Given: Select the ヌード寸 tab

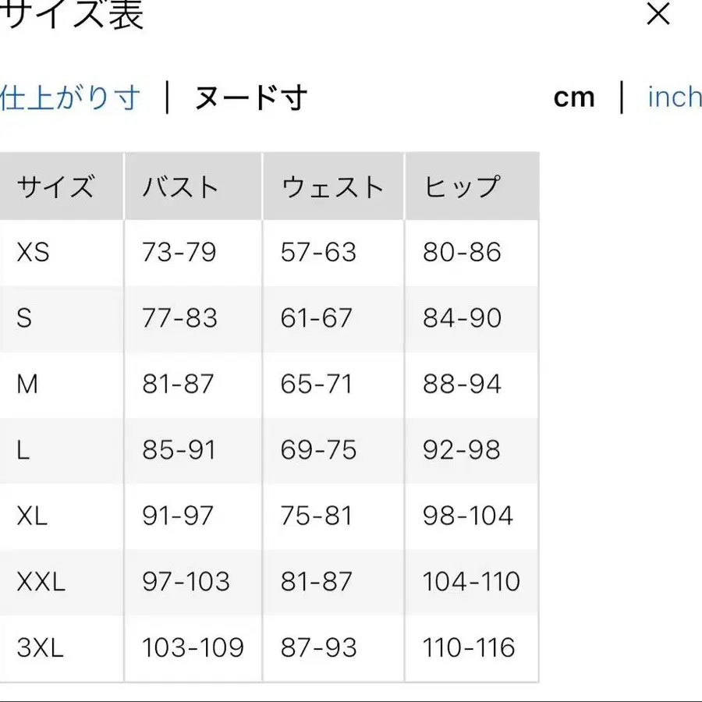Looking at the screenshot, I should click(x=251, y=97).
